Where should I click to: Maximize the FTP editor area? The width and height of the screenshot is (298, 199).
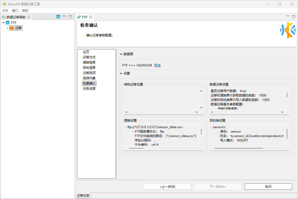point(294,16)
